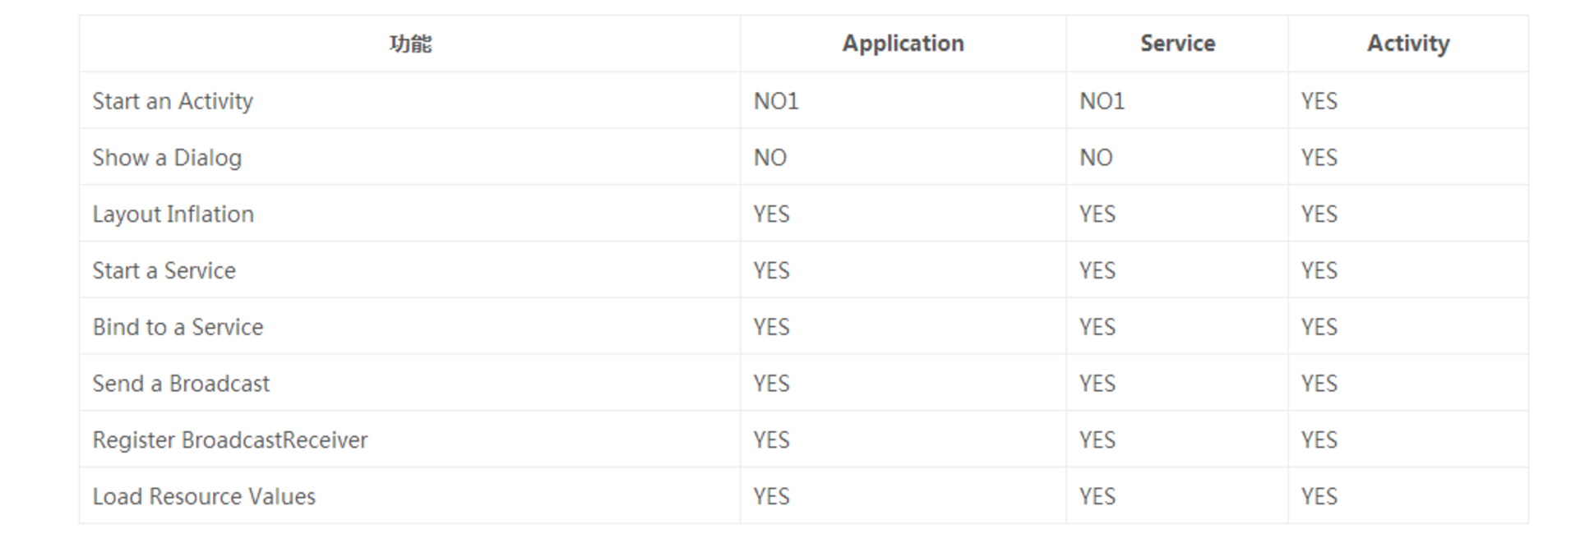
Task: Click NO in Service for Show a Dialog
Action: [x=1096, y=158]
